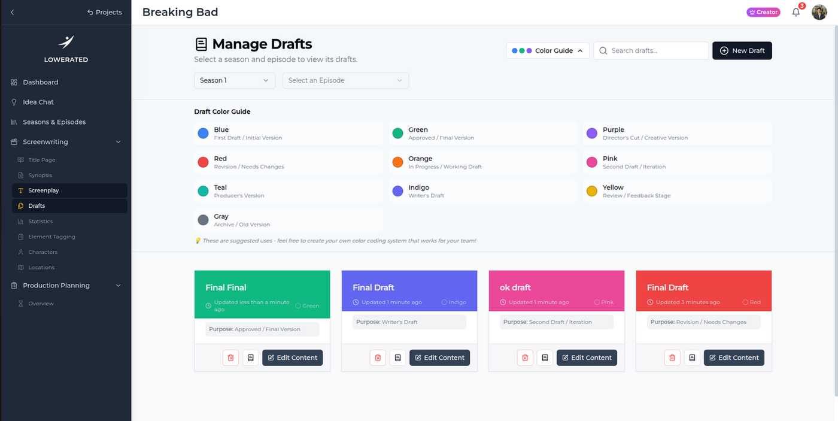Delete the ok draft card
Viewport: 838px width, 421px height.
tap(525, 358)
